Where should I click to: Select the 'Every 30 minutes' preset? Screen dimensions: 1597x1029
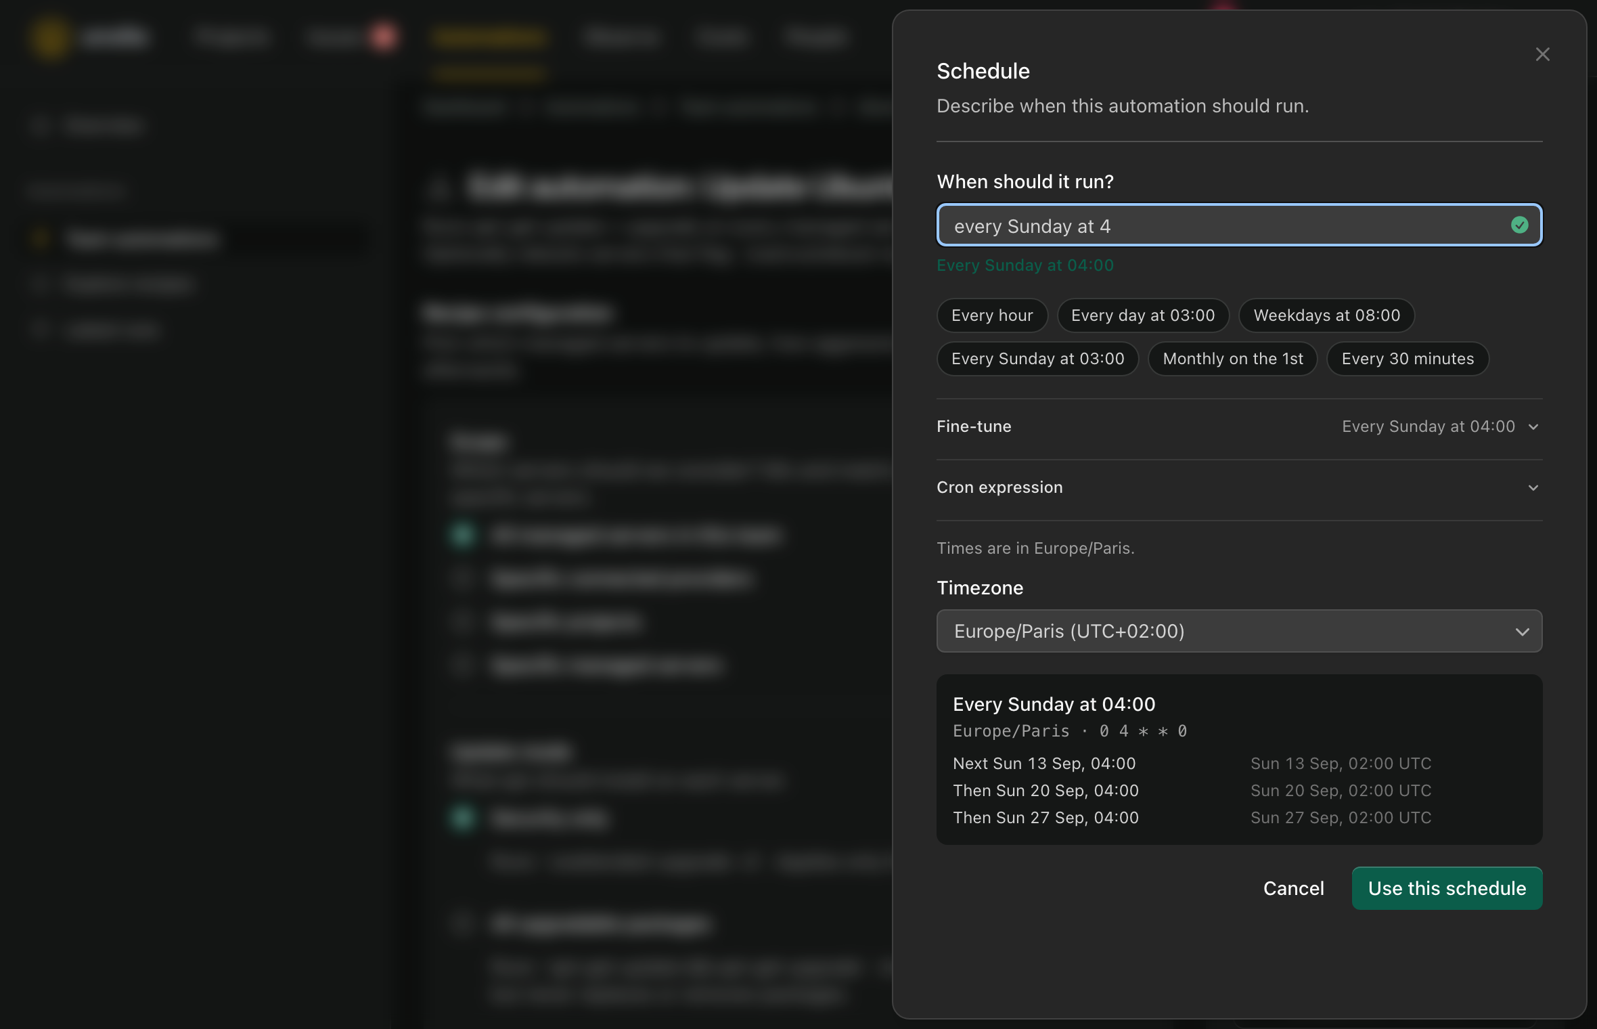pyautogui.click(x=1408, y=359)
